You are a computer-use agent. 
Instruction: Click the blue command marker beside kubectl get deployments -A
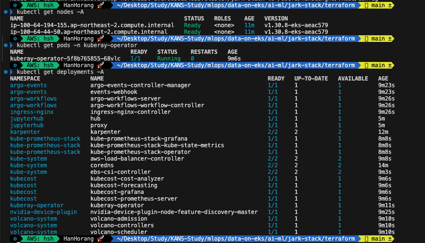click(x=6, y=72)
